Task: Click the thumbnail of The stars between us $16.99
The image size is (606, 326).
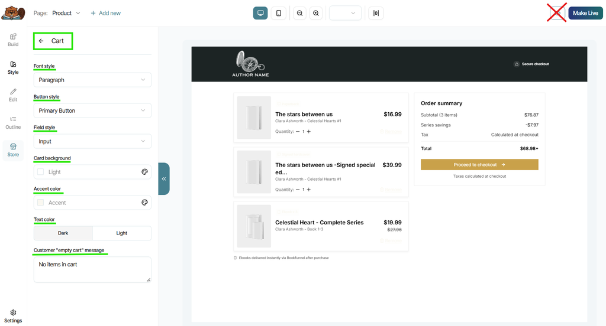Action: [x=254, y=118]
